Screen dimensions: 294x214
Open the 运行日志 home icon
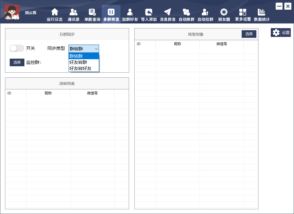55,12
